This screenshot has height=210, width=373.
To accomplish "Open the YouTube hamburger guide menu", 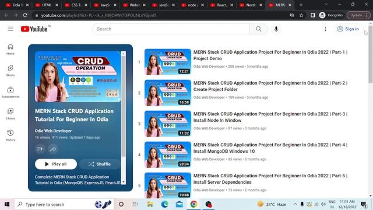I will (10, 29).
